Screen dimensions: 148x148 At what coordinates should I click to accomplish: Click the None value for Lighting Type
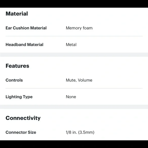71,97
